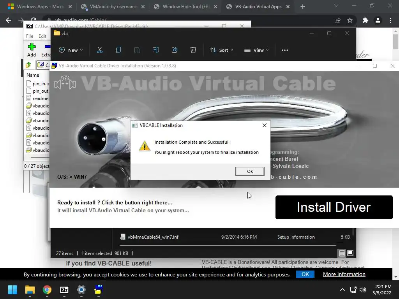Go back with Chrome's back arrow
Viewport: 399px width, 299px height.
pos(9,20)
